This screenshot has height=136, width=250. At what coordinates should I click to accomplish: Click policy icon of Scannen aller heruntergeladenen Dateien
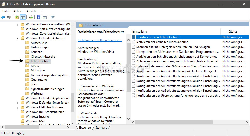134,47
